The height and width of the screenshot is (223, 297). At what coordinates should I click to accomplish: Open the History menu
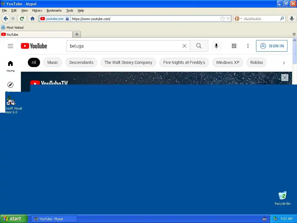click(x=37, y=10)
